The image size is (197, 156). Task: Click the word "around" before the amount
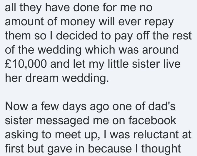pos(160,49)
